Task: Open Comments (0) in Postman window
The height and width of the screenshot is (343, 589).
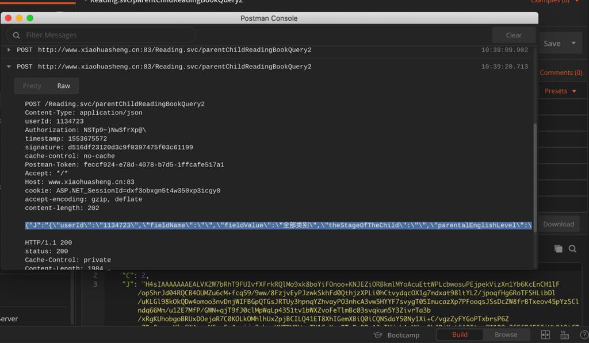Action: click(x=561, y=72)
